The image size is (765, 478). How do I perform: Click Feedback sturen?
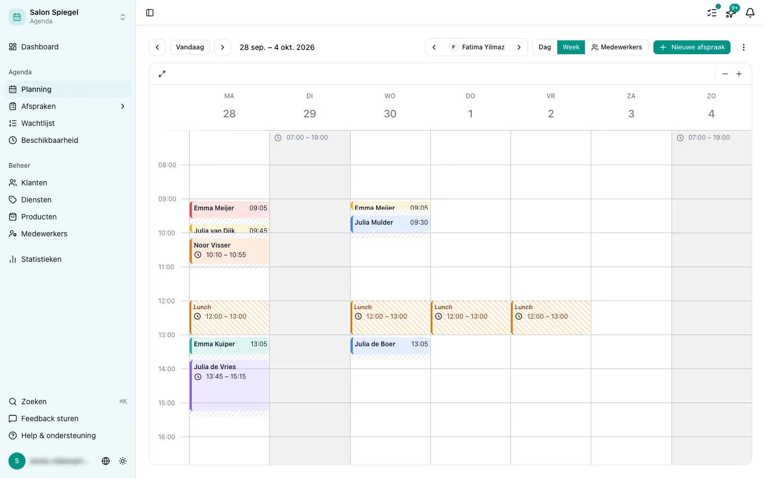pos(67,419)
